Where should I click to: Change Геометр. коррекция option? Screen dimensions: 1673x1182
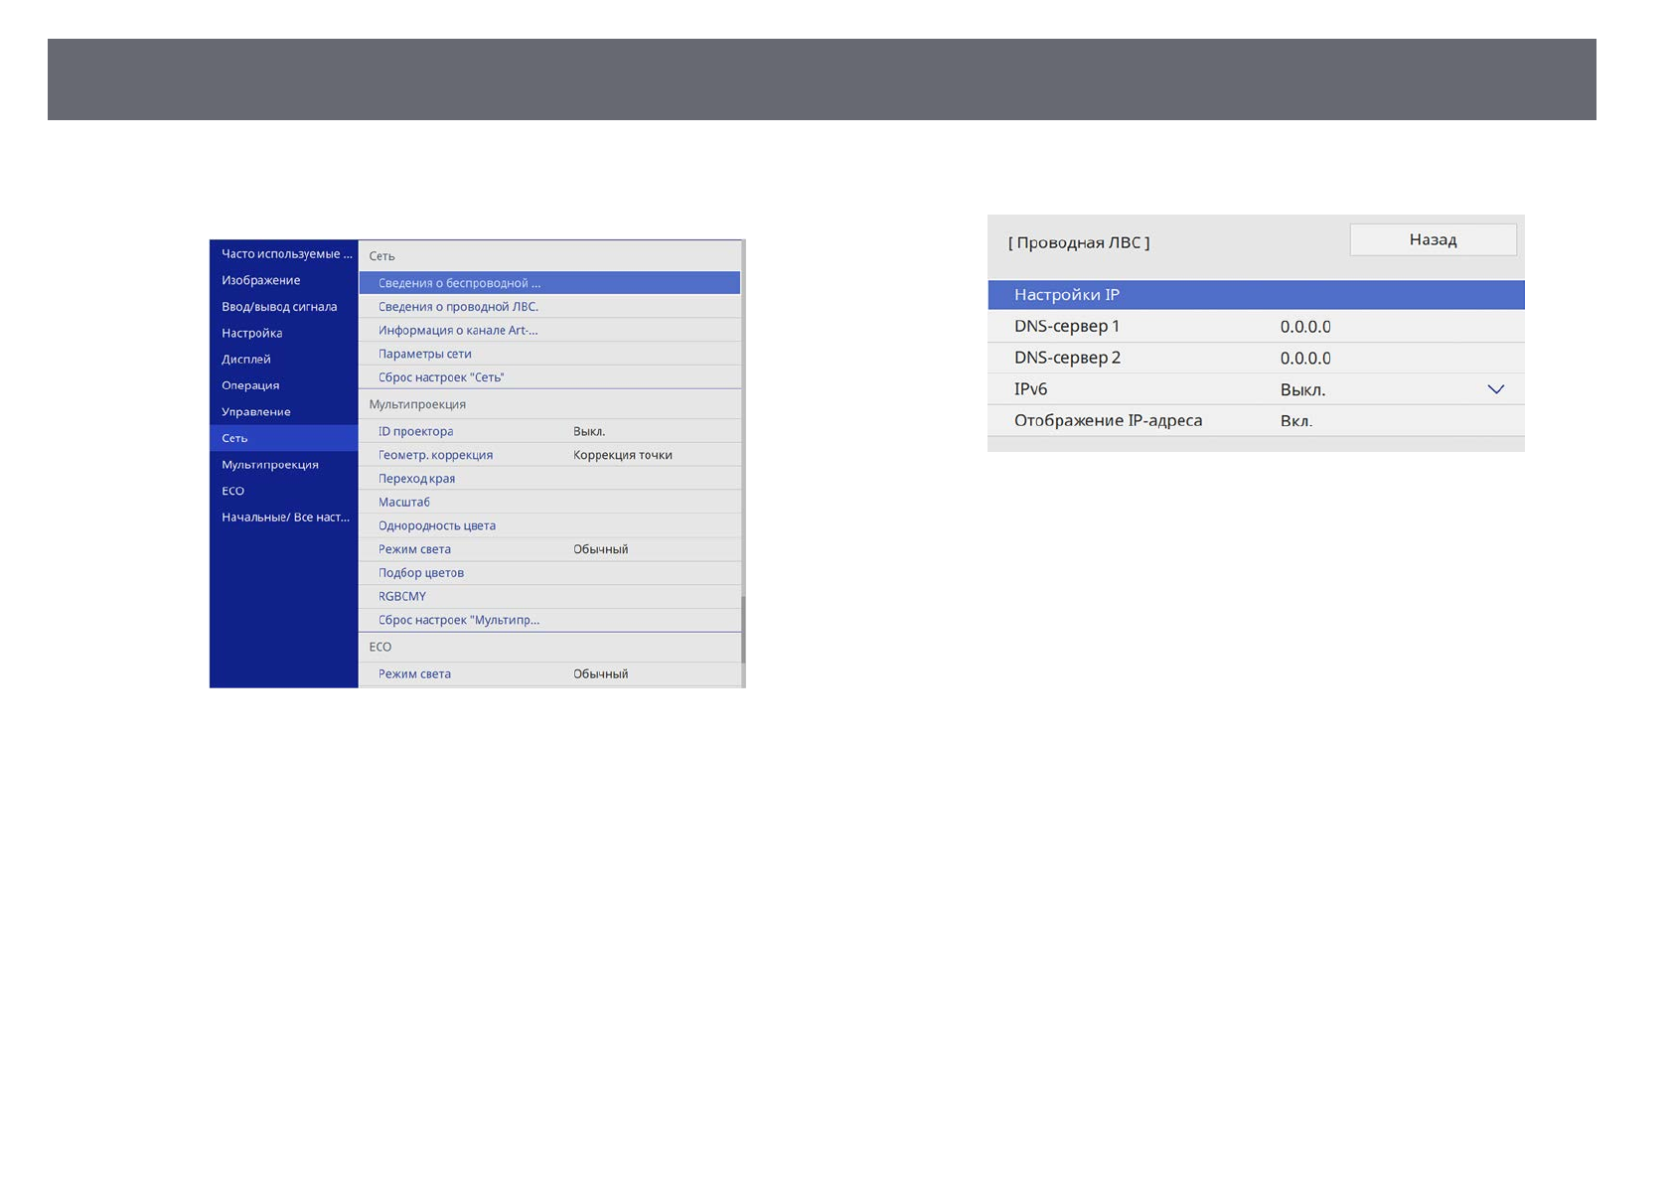pyautogui.click(x=549, y=455)
